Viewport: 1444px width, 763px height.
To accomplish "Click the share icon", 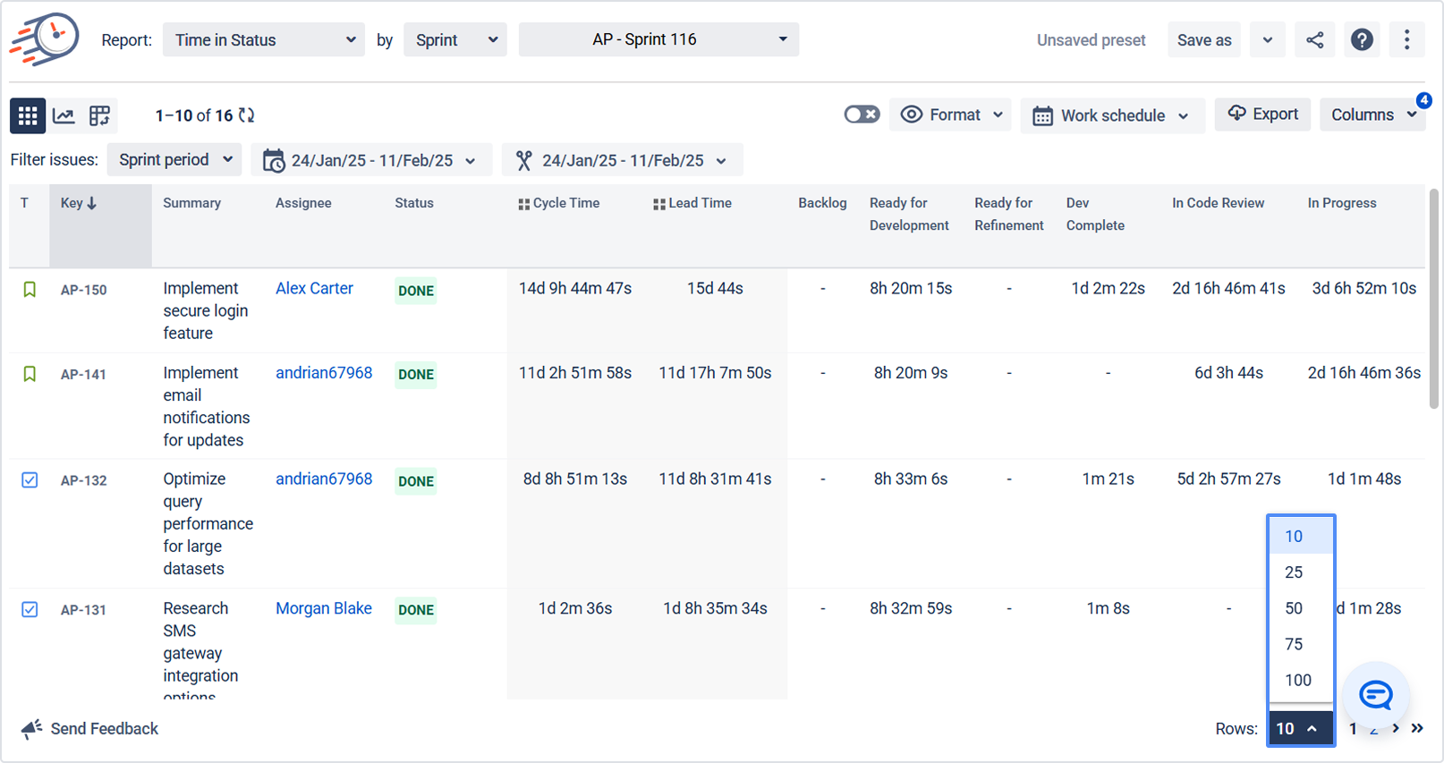I will [1314, 40].
